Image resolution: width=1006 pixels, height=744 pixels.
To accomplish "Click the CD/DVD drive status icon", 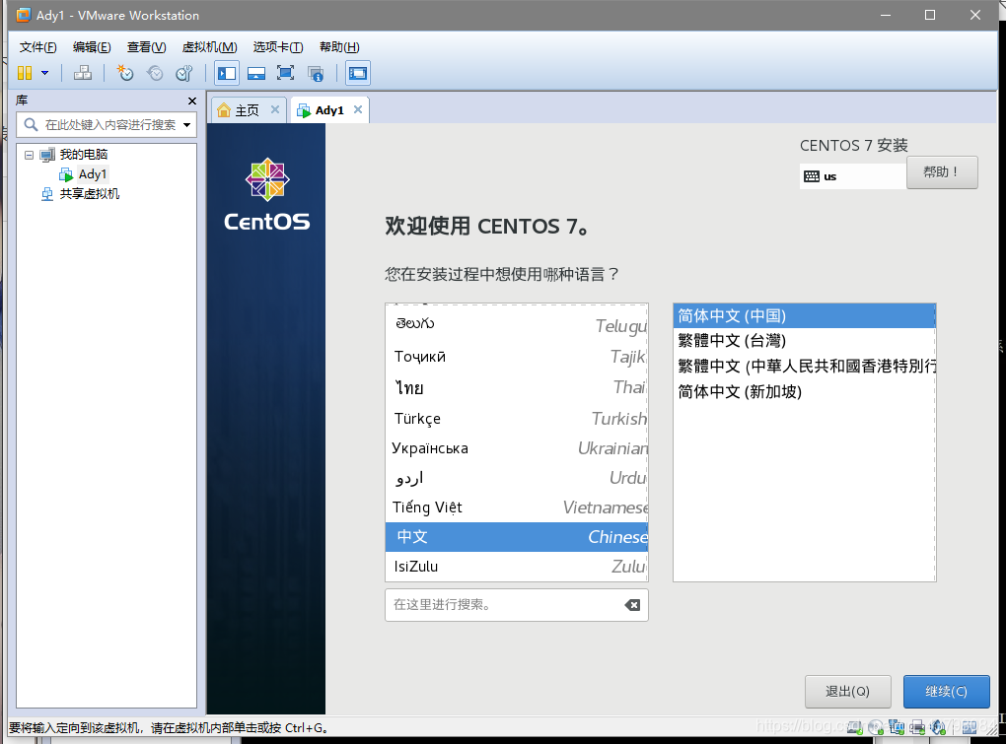I will click(876, 727).
